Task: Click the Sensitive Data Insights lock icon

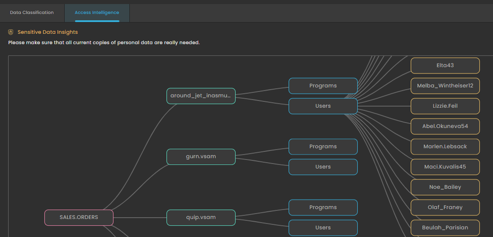Action: (x=11, y=32)
